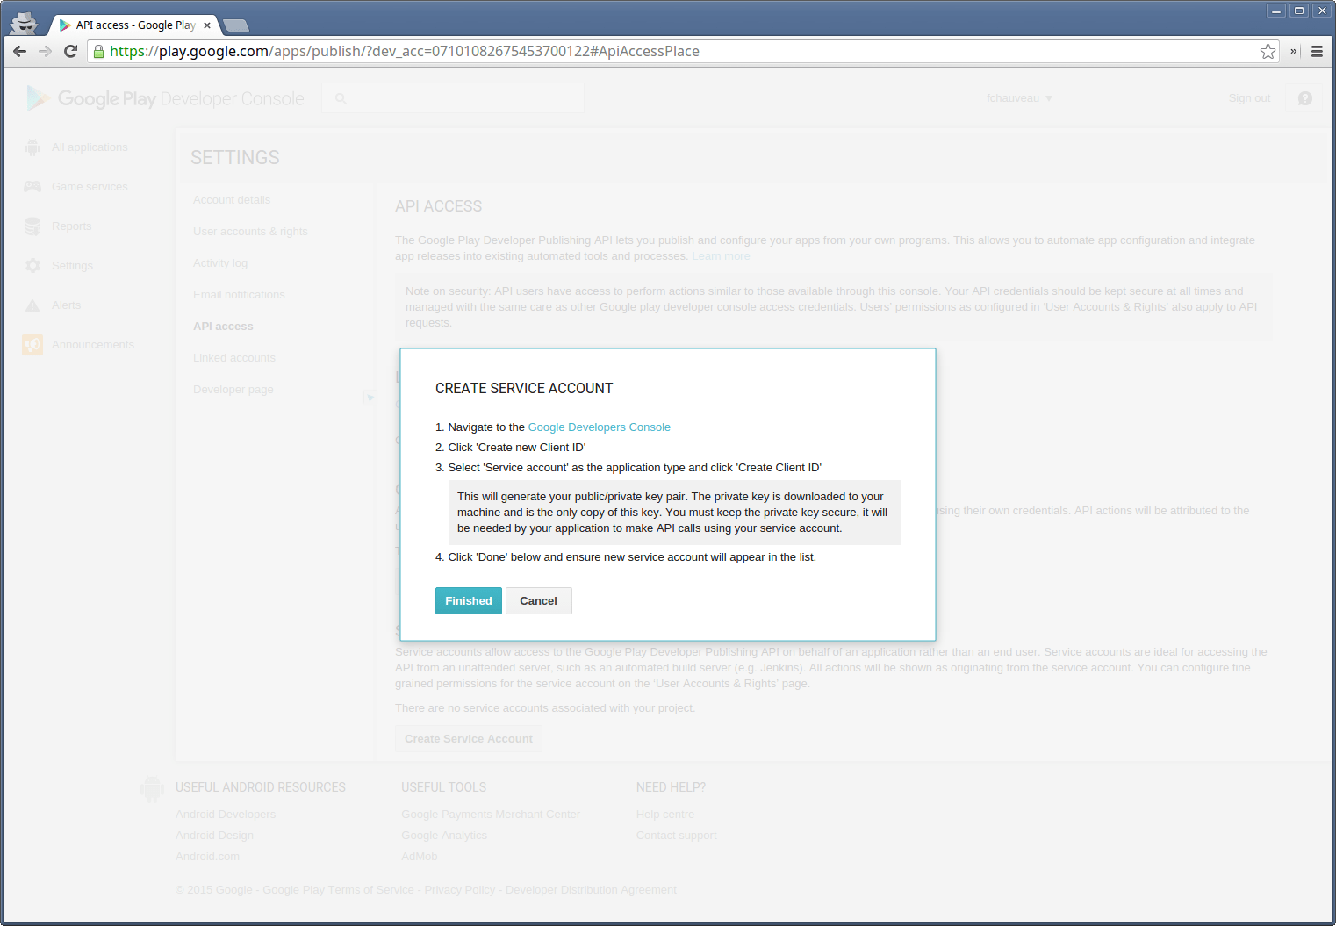Screen dimensions: 1336x926
Task: Select API access in settings menu
Action: [x=223, y=327]
